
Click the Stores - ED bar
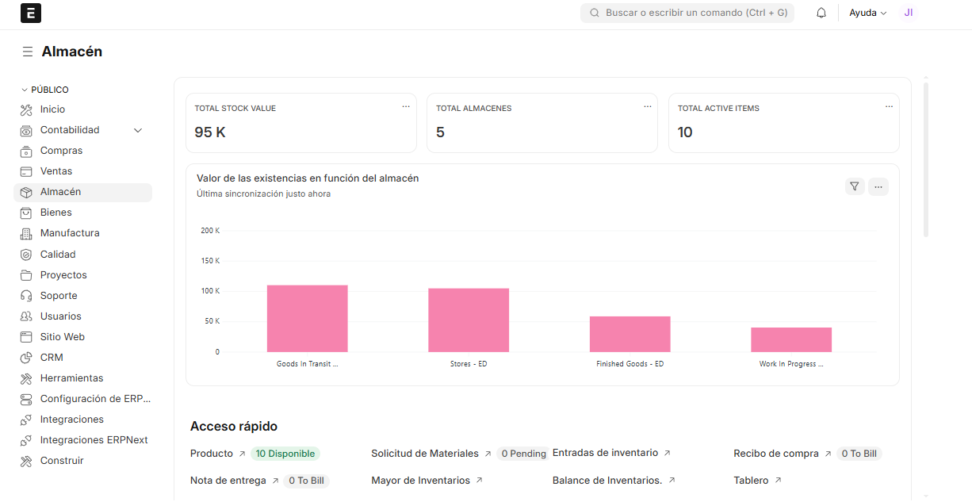pyautogui.click(x=469, y=320)
